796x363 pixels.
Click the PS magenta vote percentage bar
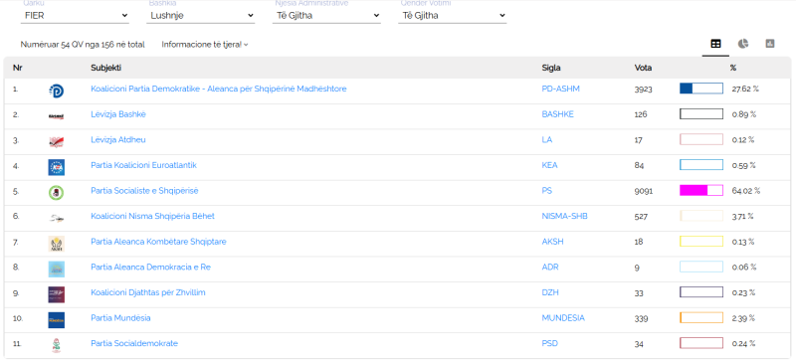701,190
